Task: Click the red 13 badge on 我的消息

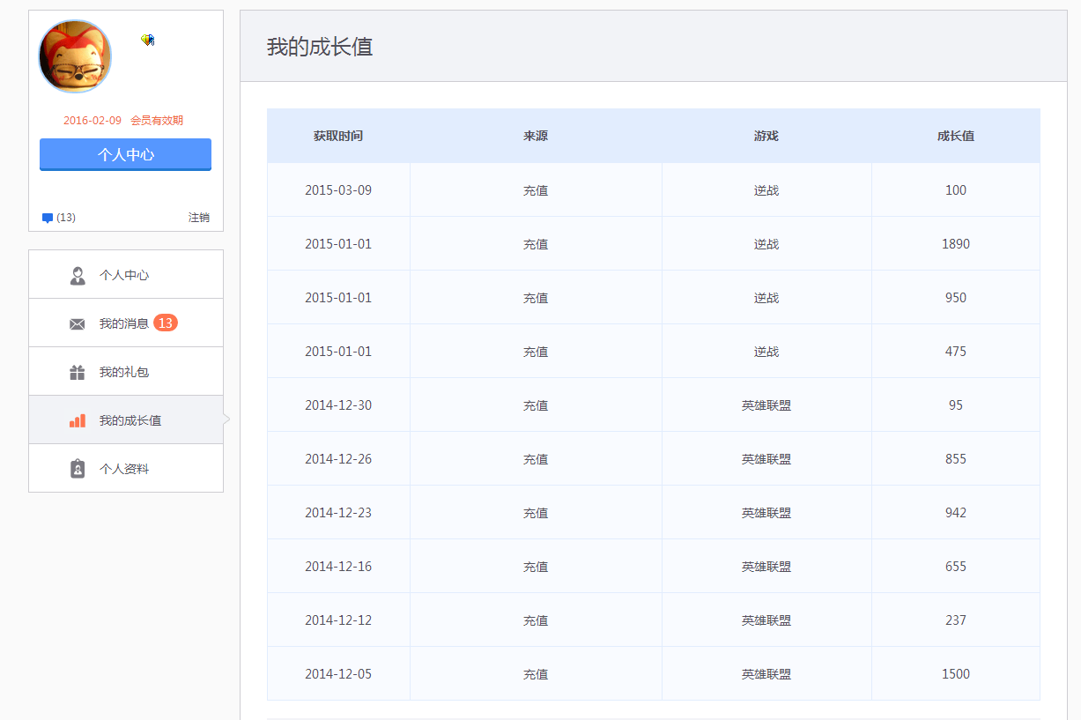Action: tap(165, 323)
